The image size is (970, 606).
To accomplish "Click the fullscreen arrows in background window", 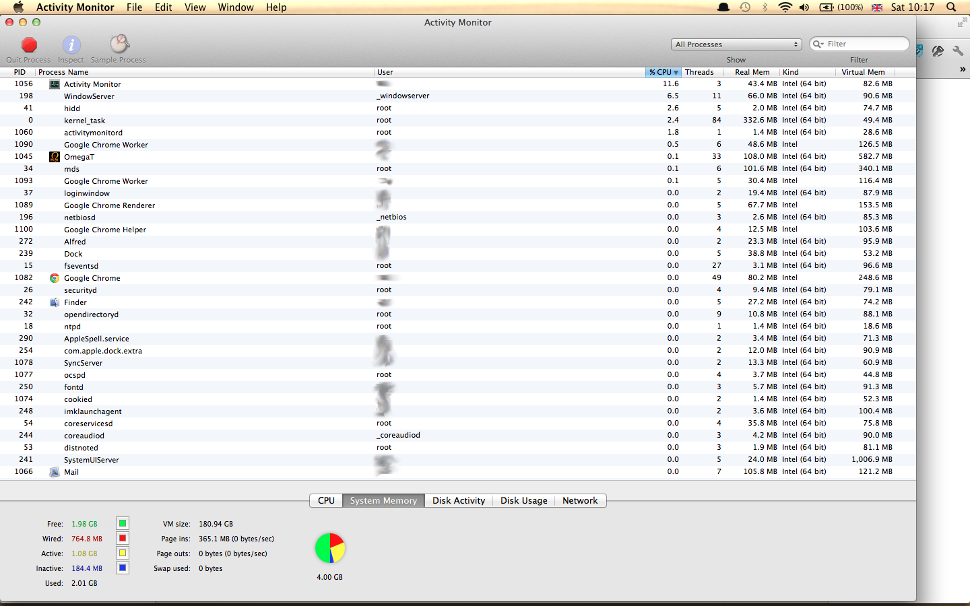I will (961, 23).
